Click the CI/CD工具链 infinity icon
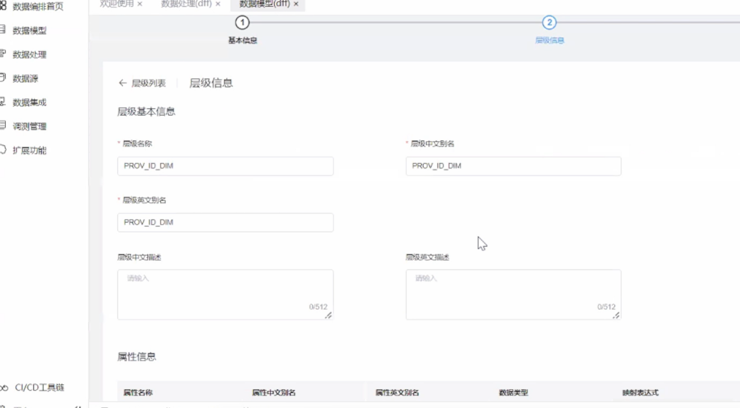The image size is (740, 408). [x=4, y=388]
